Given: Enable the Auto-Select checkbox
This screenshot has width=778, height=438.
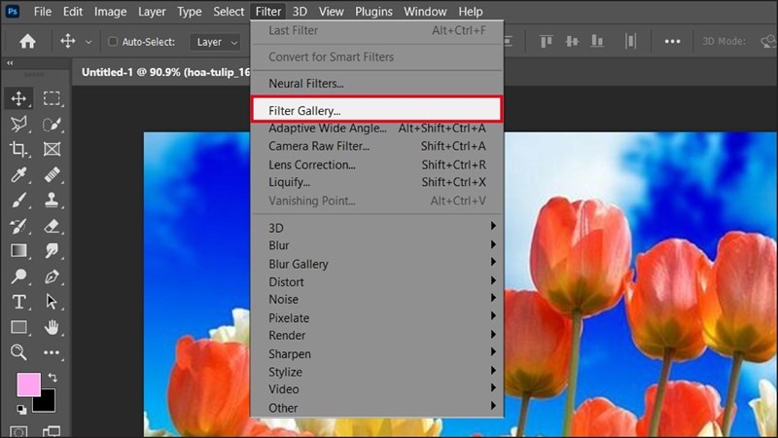Looking at the screenshot, I should coord(113,42).
